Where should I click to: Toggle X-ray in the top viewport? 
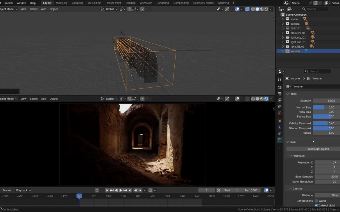coord(247,9)
